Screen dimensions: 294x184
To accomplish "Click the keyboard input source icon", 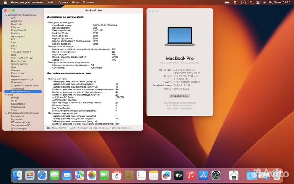I will click(243, 2).
